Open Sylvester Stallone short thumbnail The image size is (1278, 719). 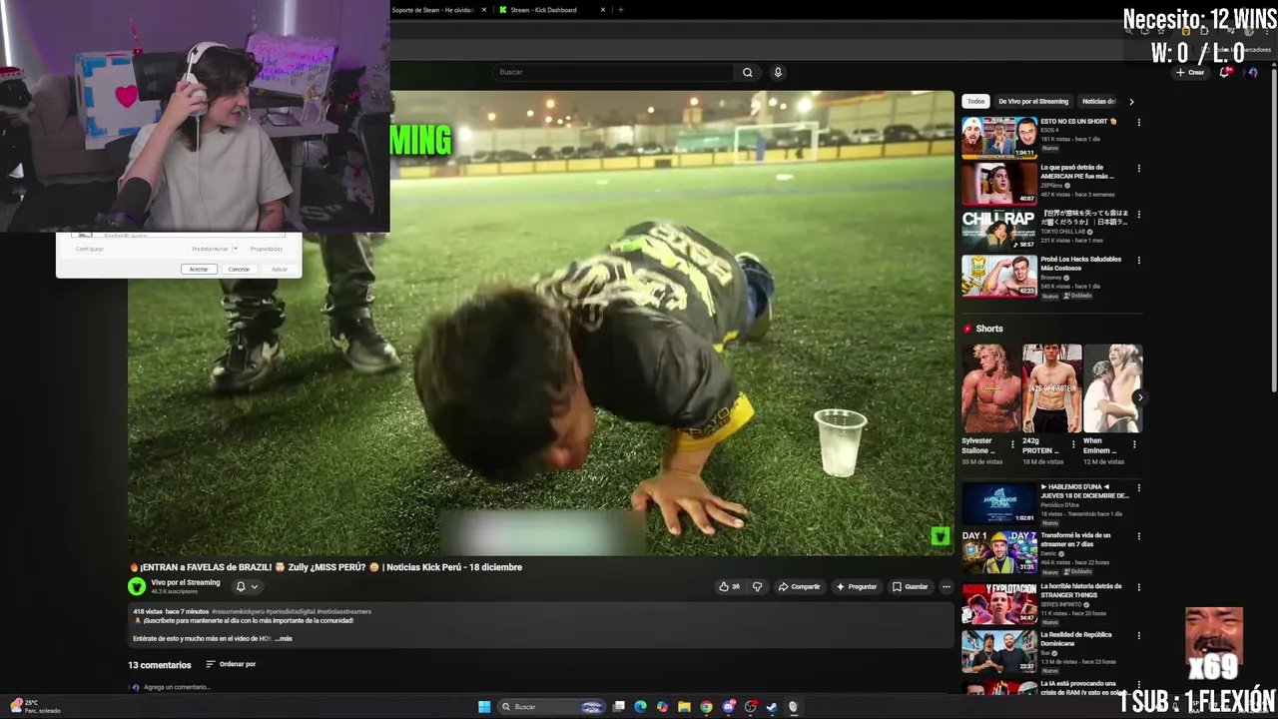[x=991, y=388]
